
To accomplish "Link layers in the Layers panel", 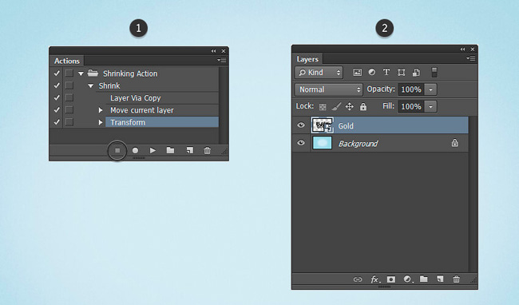I will (x=358, y=279).
